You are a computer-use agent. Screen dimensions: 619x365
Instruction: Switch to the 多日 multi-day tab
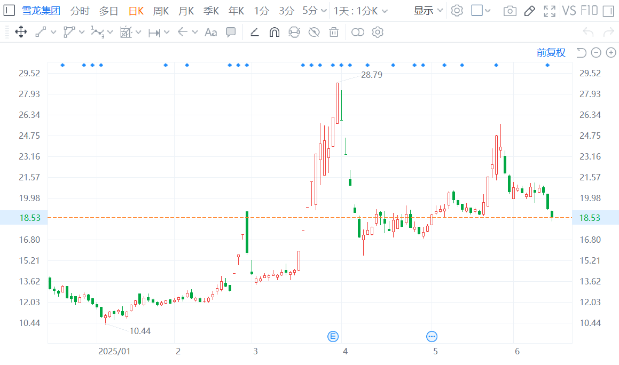click(x=108, y=11)
